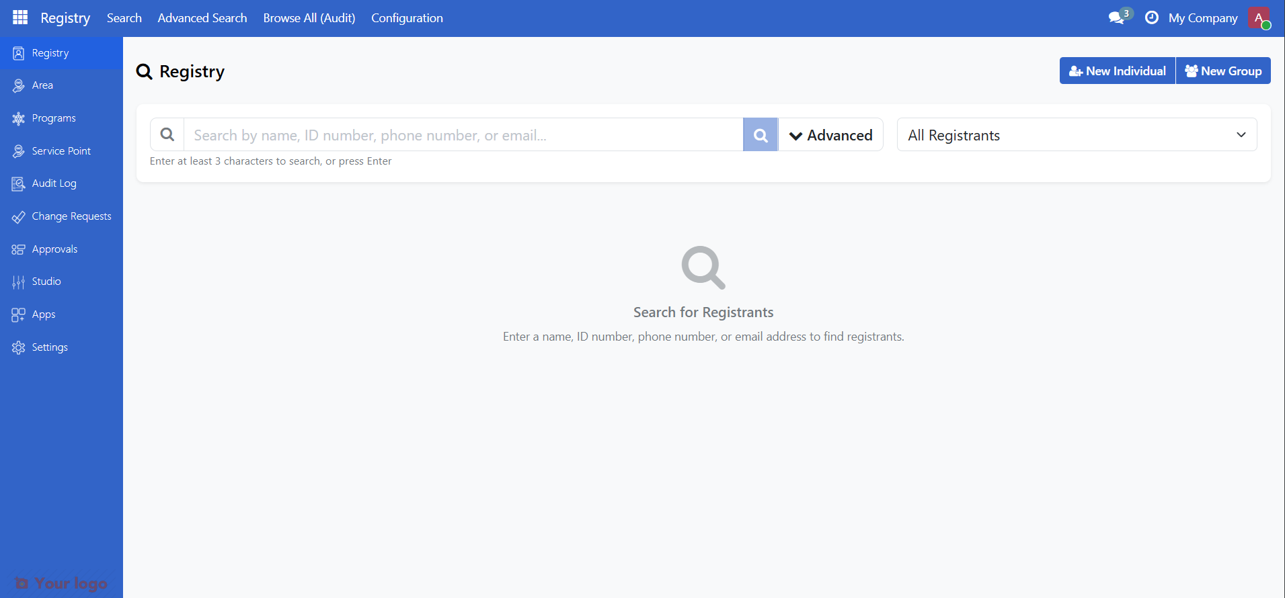Open the apps grid menu icon
The width and height of the screenshot is (1285, 598).
(20, 17)
